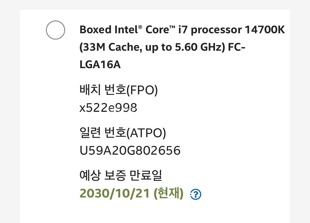Tap the help tooltip icon for warranty expiration
310x223 pixels.
[196, 194]
